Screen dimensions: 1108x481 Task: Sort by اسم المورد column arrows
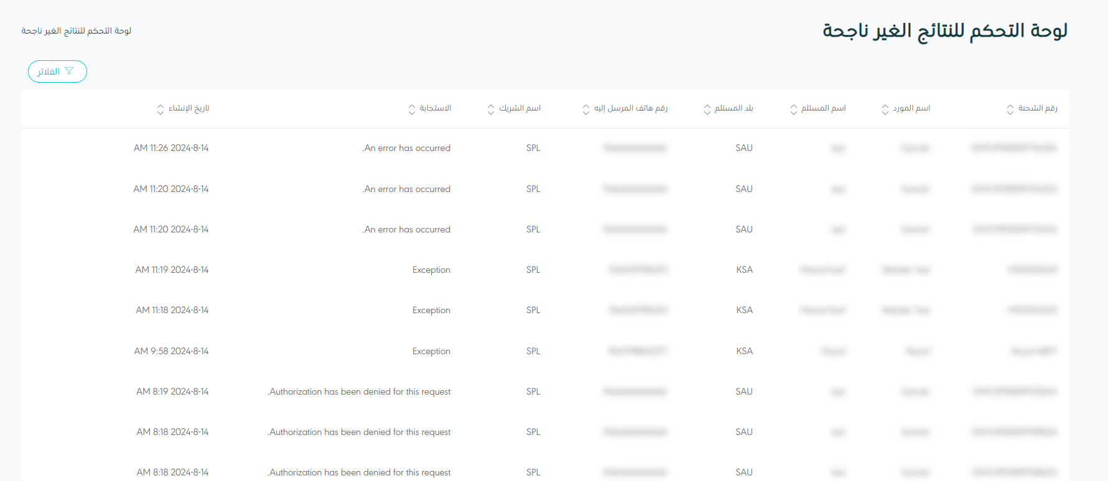click(885, 109)
